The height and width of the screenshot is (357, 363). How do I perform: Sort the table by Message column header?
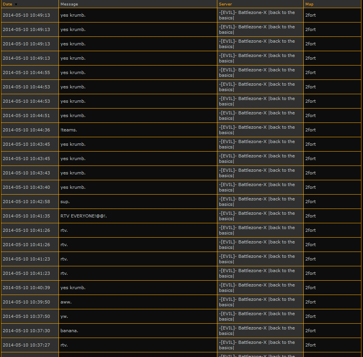(69, 4)
